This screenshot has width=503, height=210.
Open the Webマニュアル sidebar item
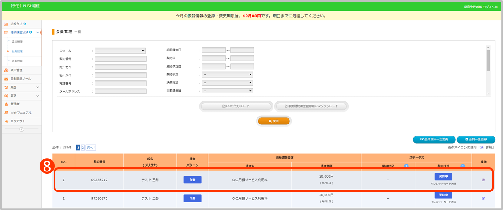point(21,113)
